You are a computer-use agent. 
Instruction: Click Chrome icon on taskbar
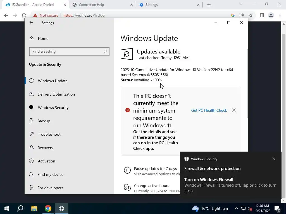click(48, 208)
